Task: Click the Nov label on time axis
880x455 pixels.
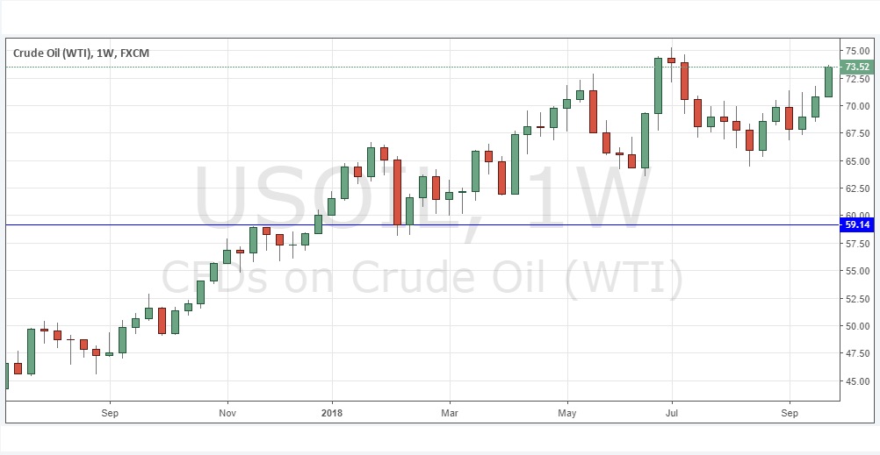Action: (227, 412)
